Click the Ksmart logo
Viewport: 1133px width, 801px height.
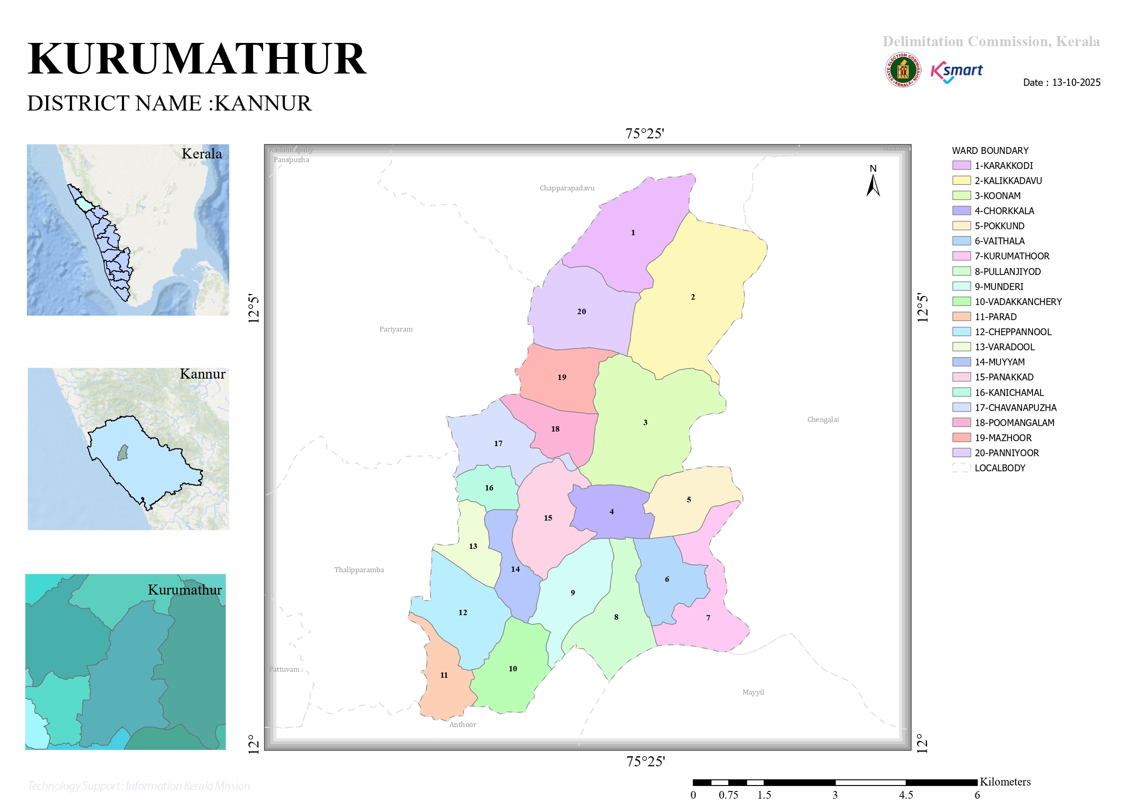pyautogui.click(x=956, y=72)
